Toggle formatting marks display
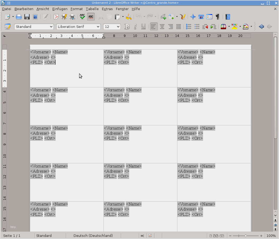The image size is (279, 239). [217, 17]
